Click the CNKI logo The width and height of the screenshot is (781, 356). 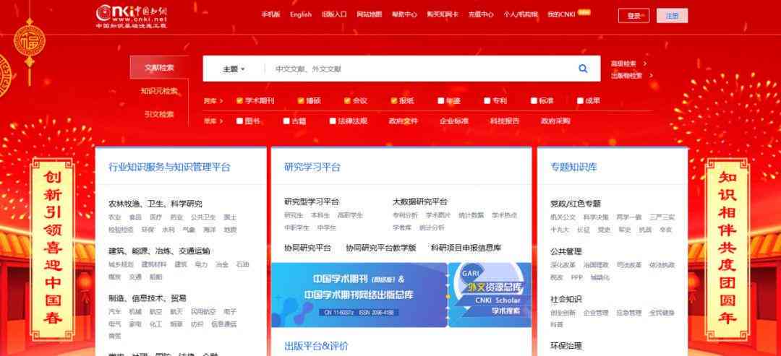(132, 17)
